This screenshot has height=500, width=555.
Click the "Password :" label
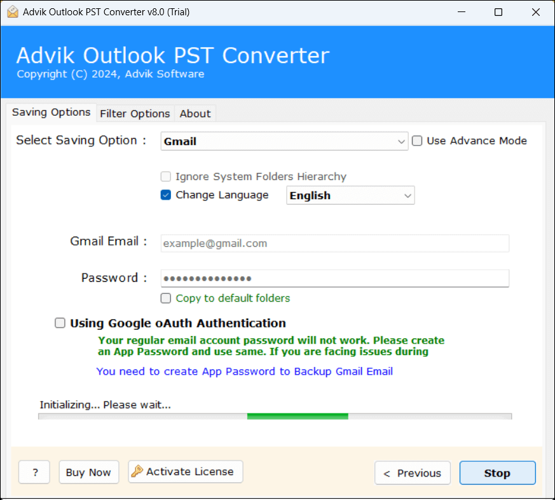114,277
